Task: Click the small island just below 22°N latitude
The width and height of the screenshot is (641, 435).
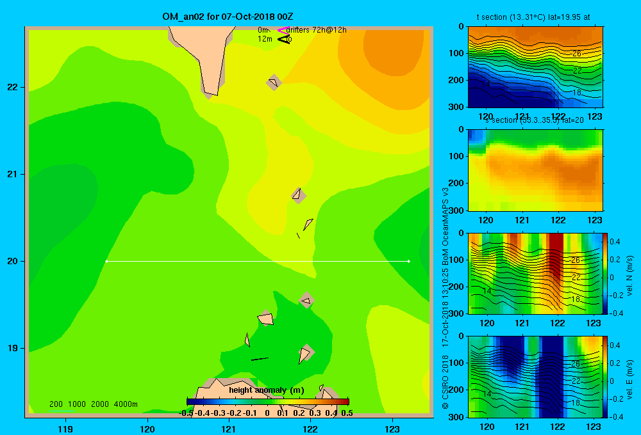Action: [274, 83]
